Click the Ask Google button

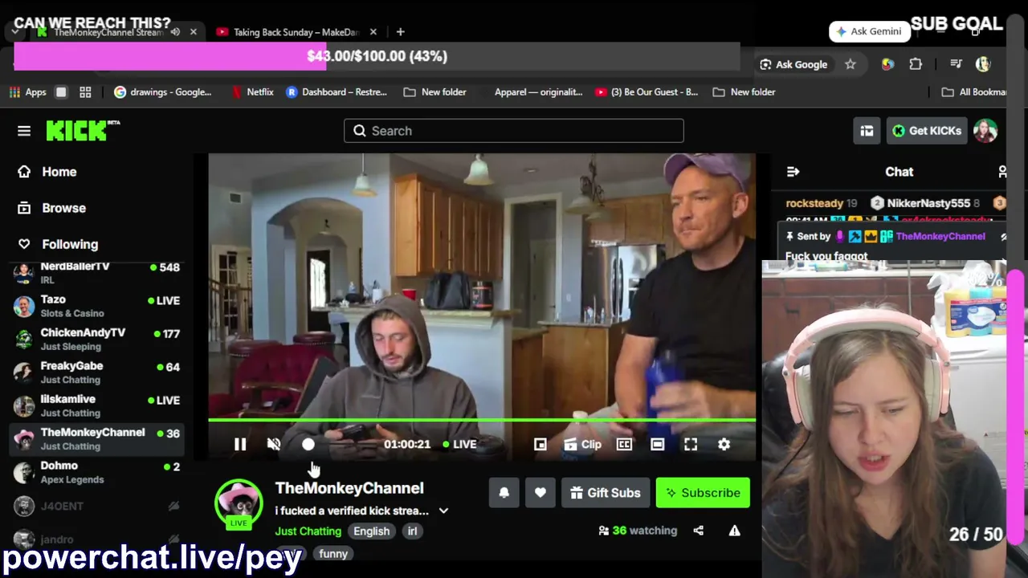pos(793,64)
